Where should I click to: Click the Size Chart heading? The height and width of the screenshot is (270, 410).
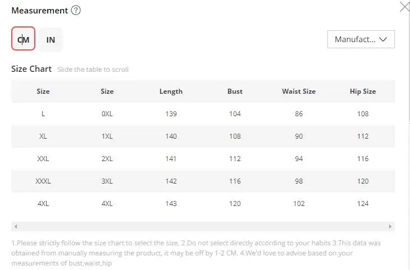pos(31,69)
